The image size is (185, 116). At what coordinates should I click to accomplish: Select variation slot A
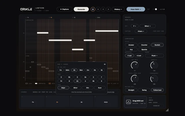click(x=93, y=9)
